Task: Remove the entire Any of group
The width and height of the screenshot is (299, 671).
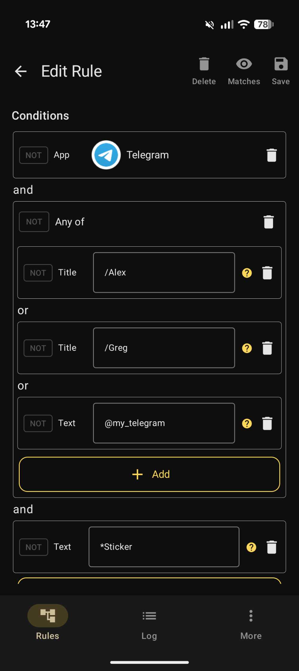Action: [268, 222]
